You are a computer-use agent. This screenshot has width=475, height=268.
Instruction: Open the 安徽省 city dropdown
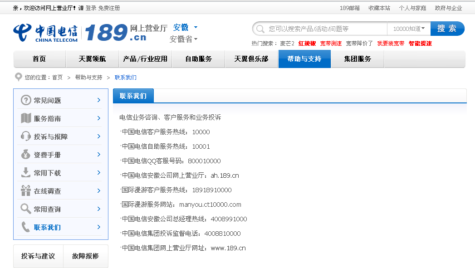click(x=183, y=39)
